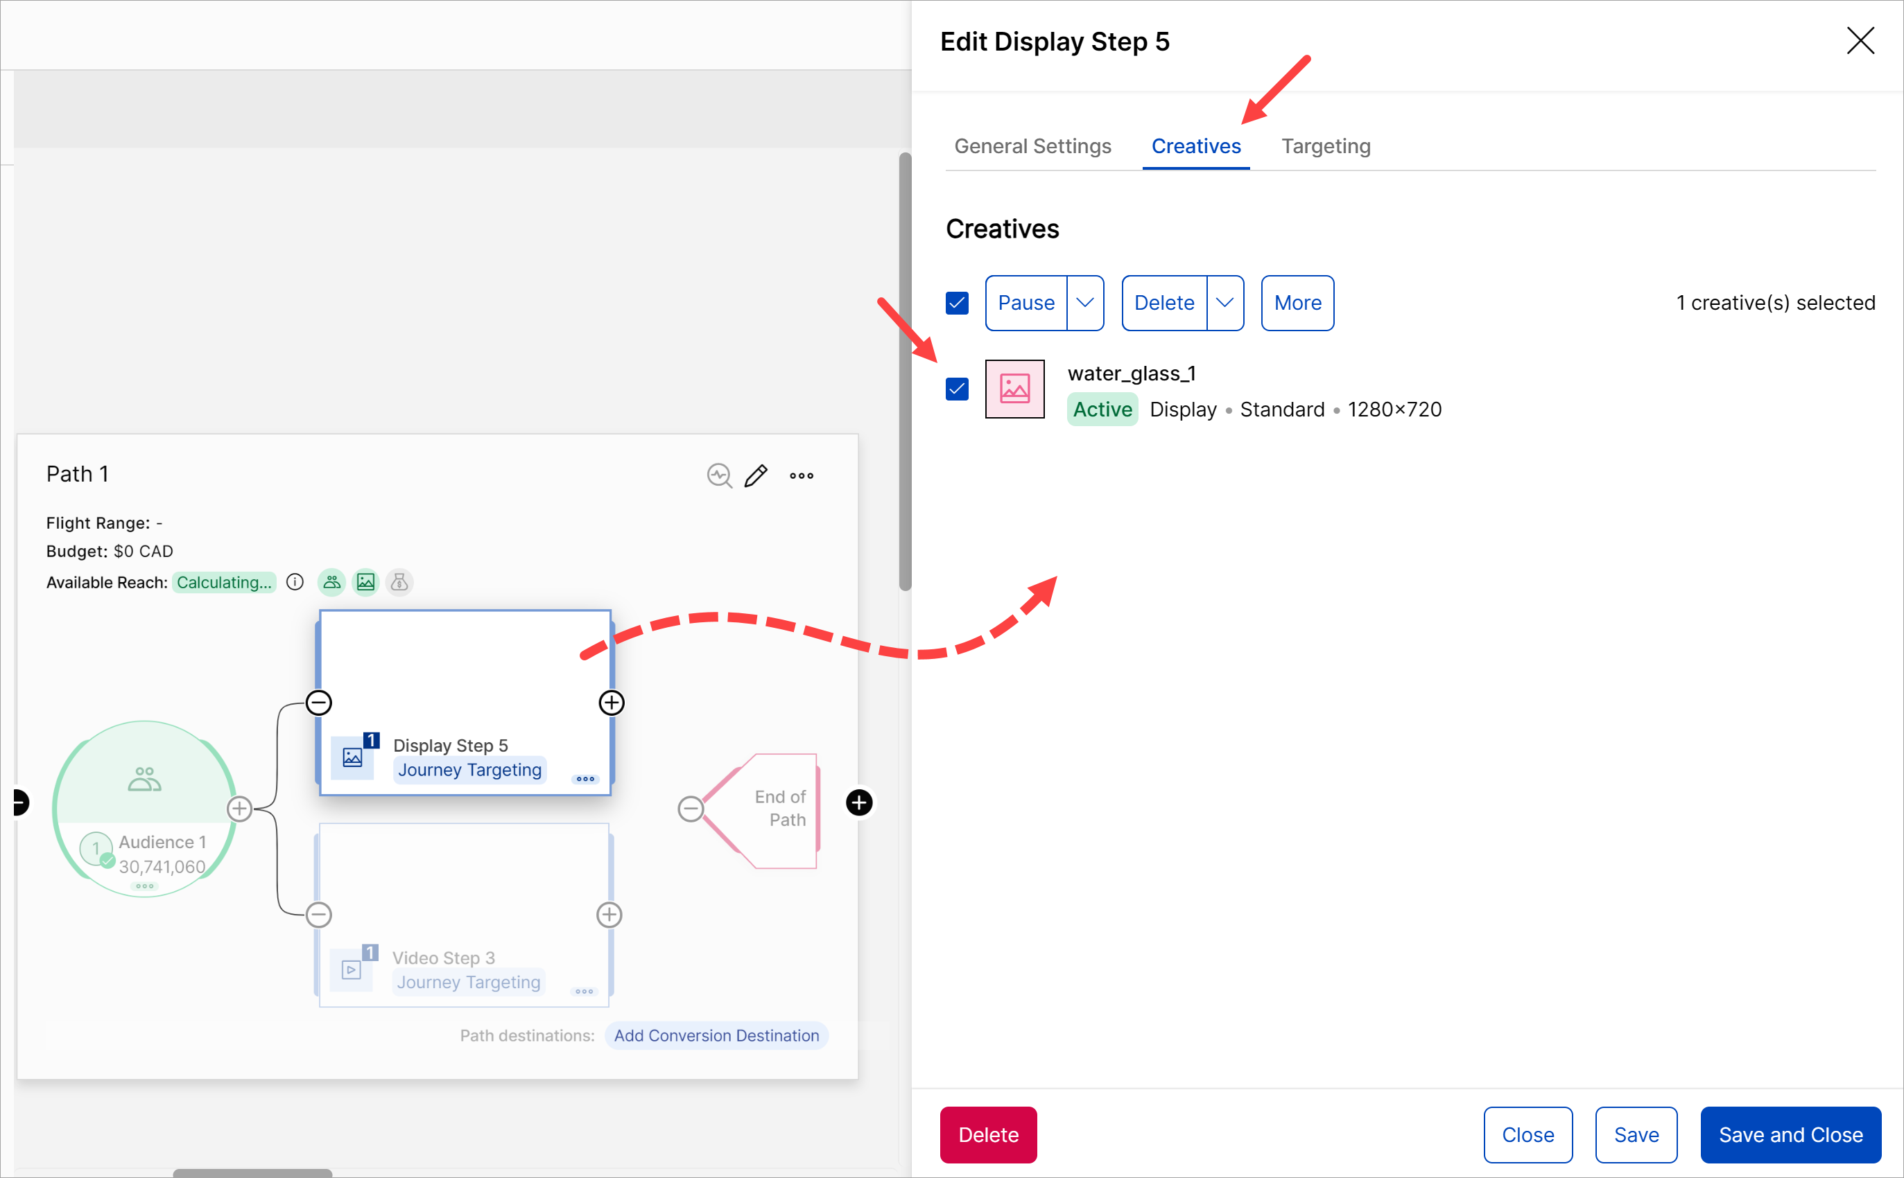Click the canvas vertical scrollbar
1904x1178 pixels.
904,371
